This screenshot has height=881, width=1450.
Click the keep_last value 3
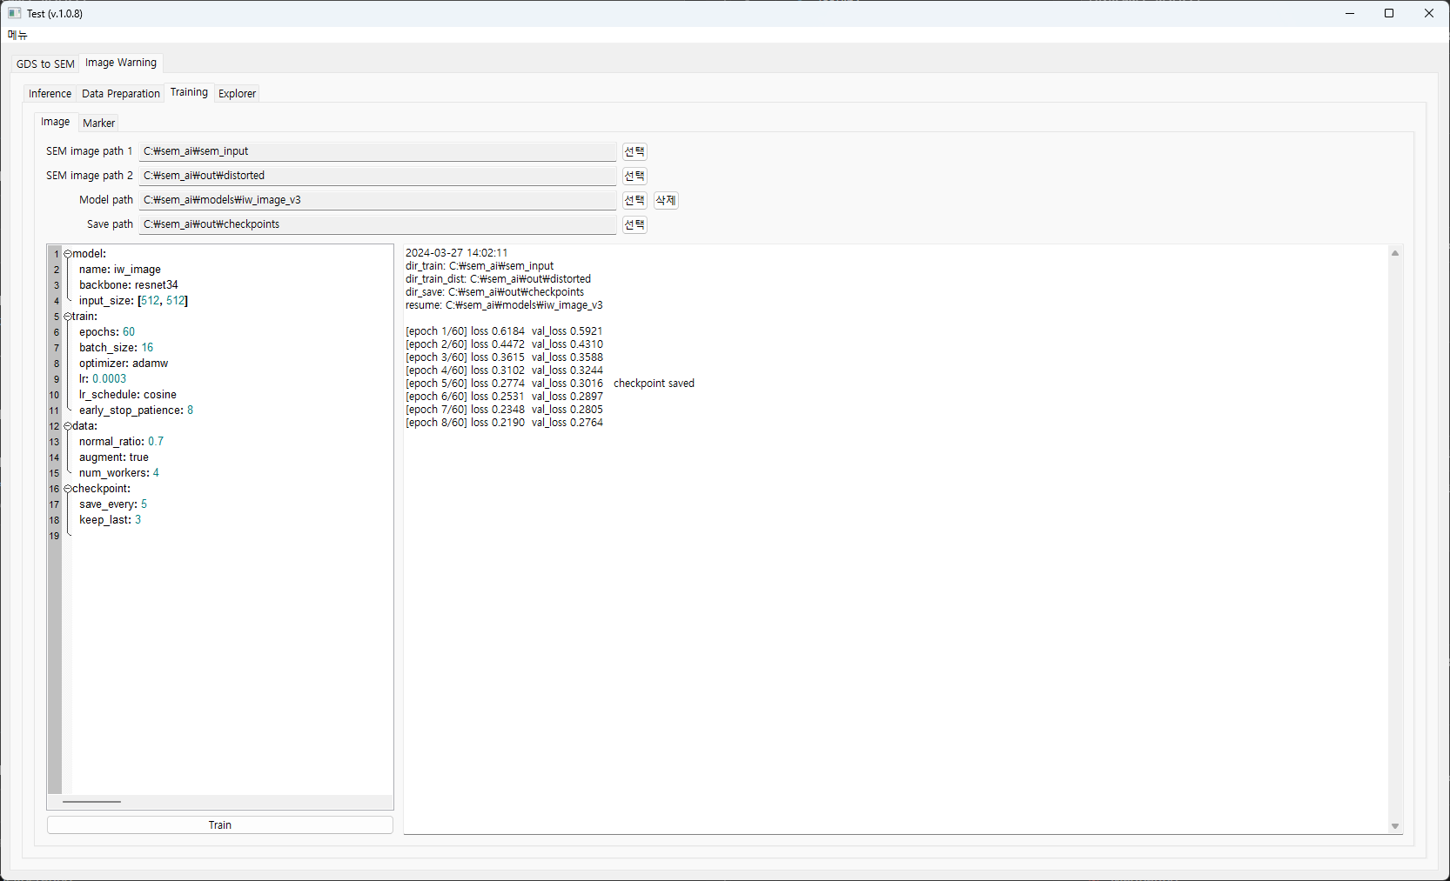pos(138,520)
